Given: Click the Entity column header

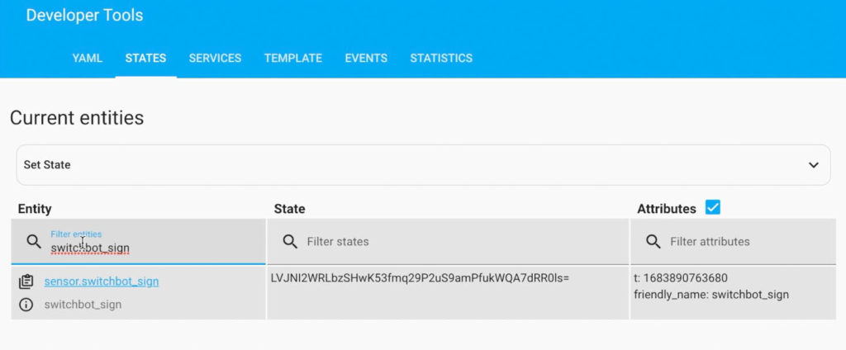Looking at the screenshot, I should [35, 209].
